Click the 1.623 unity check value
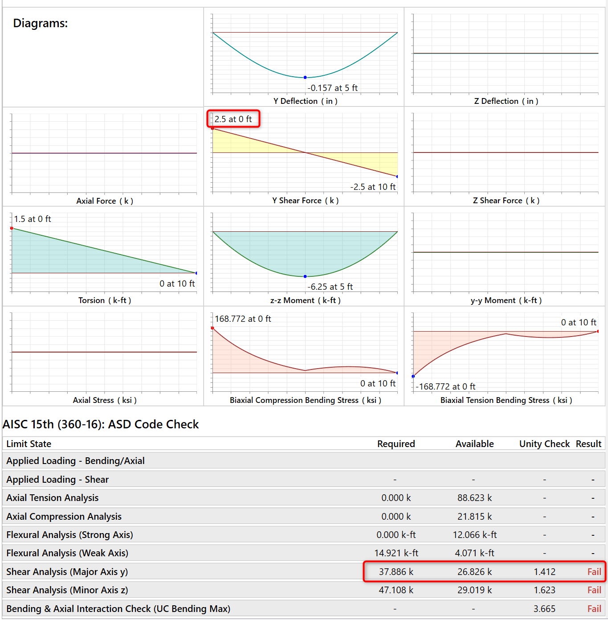This screenshot has height=620, width=608. (544, 590)
